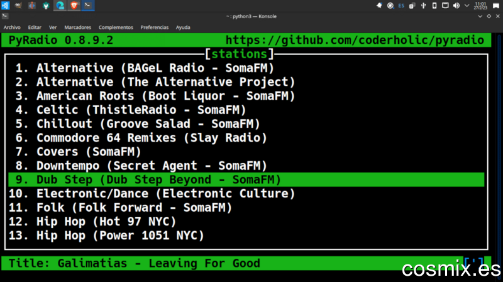Open the Marcadores menu
Viewport: 503px width, 282px height.
pos(77,28)
